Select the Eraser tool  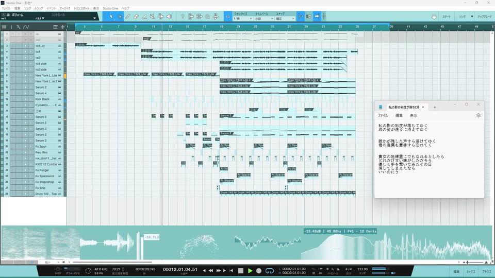point(136,16)
